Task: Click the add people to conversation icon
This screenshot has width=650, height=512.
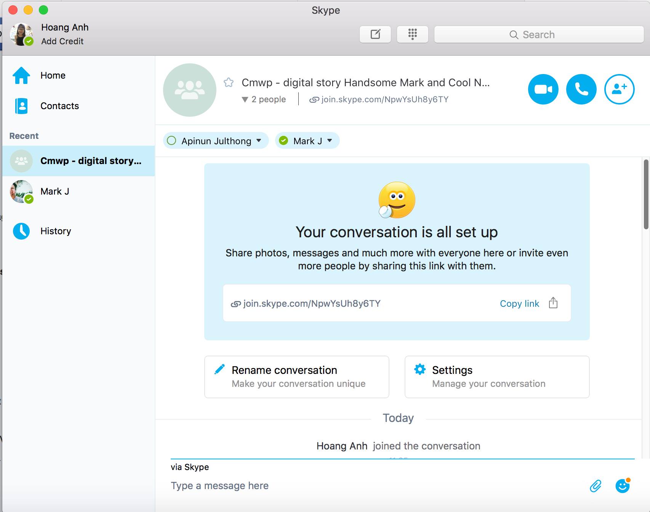Action: [619, 89]
